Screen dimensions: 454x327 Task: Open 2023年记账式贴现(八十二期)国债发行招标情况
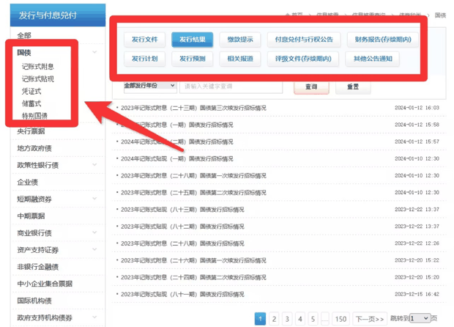click(182, 227)
